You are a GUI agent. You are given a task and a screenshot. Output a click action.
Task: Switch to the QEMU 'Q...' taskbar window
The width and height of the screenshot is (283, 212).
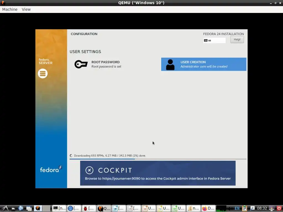pyautogui.click(x=104, y=208)
